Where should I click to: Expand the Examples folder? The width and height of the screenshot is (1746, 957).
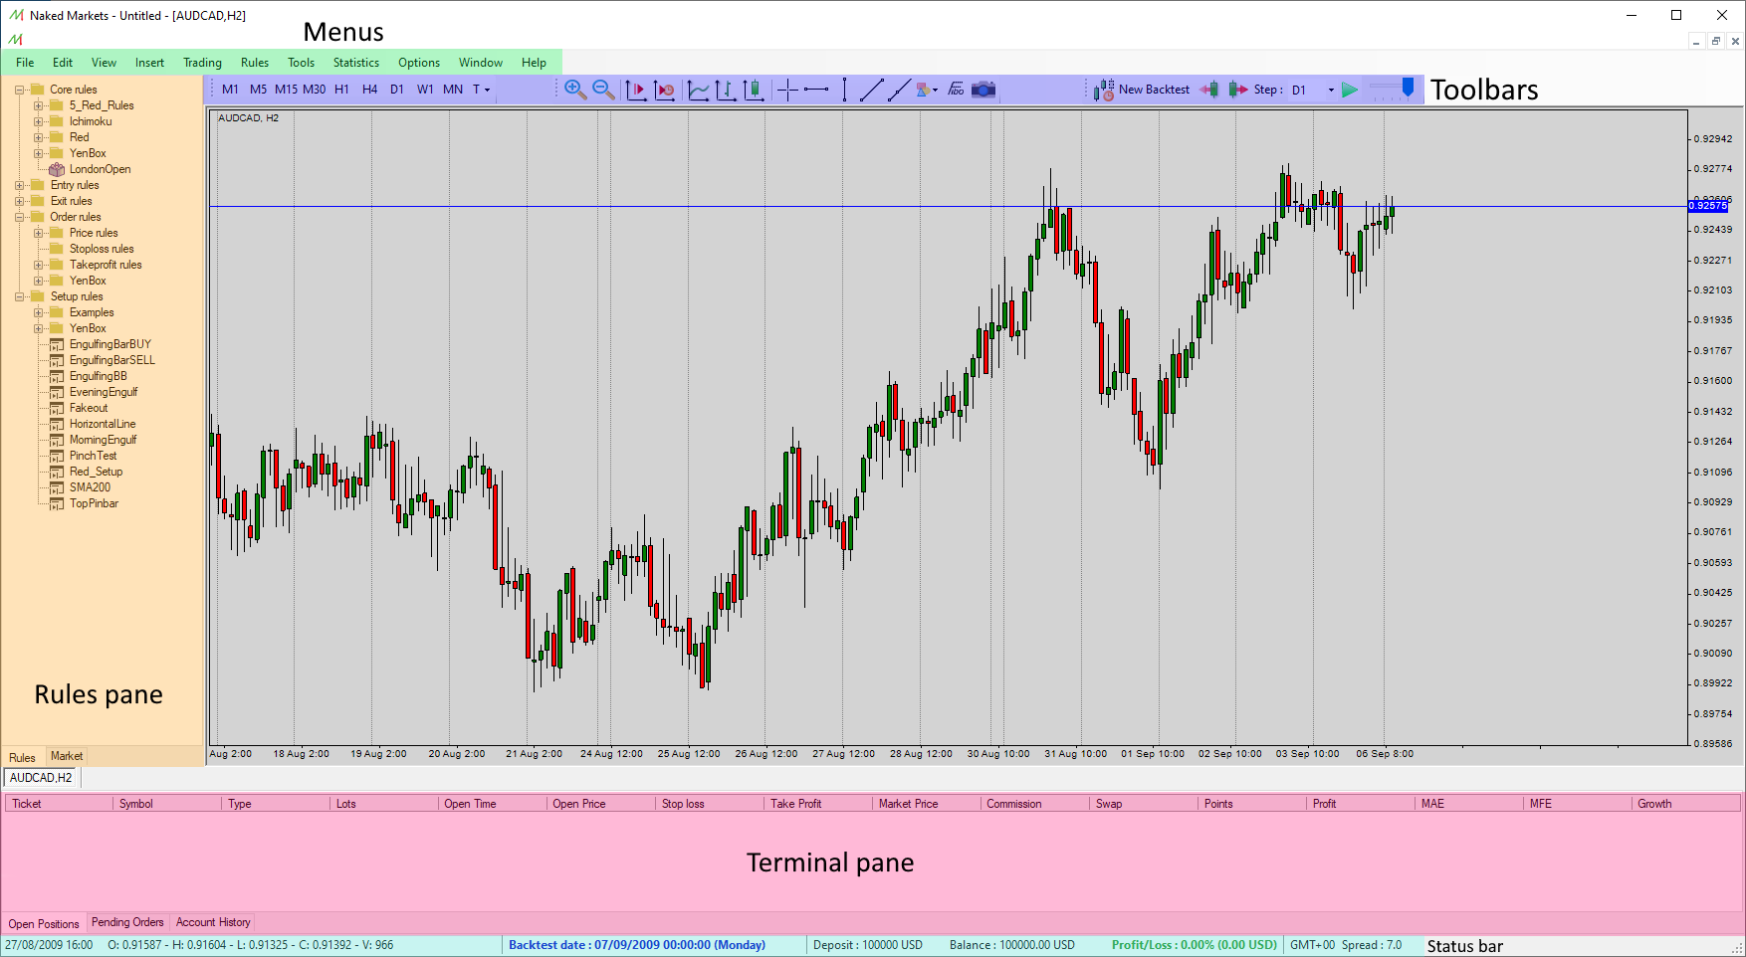pyautogui.click(x=38, y=312)
